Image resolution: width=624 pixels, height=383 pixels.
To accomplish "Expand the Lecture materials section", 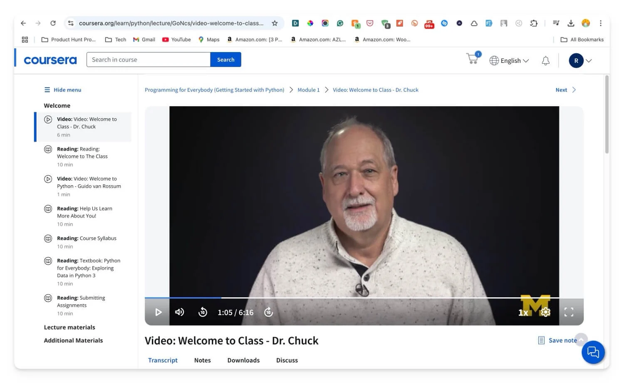I will (69, 327).
